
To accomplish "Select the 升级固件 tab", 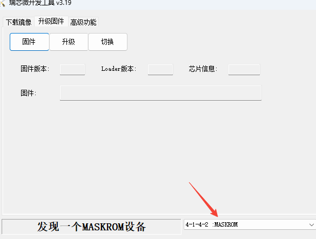I will pyautogui.click(x=51, y=21).
